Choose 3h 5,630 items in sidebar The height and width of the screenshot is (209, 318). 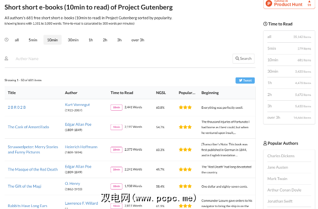coord(289,106)
